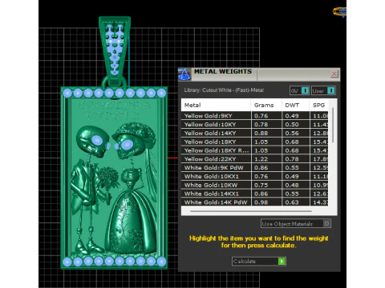This screenshot has width=385, height=288.
Task: Toggle the User library switch
Action: pyautogui.click(x=323, y=90)
